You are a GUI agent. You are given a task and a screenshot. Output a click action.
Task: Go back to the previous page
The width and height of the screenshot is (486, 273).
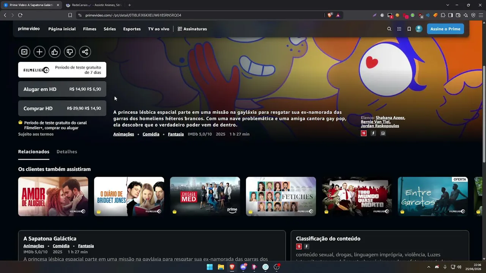click(x=5, y=15)
